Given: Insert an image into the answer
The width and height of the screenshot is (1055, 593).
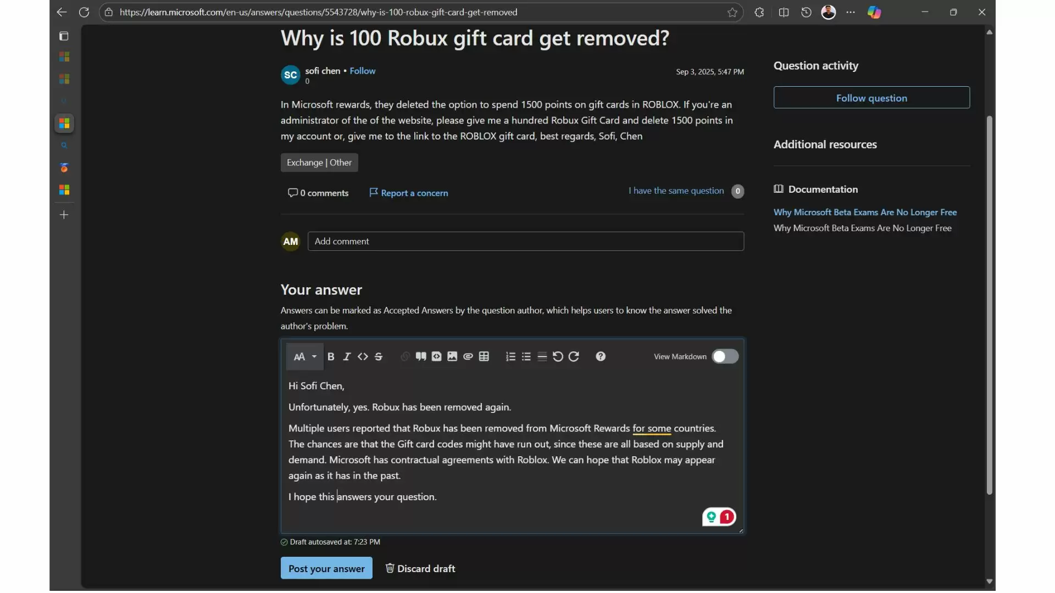Looking at the screenshot, I should (x=452, y=357).
